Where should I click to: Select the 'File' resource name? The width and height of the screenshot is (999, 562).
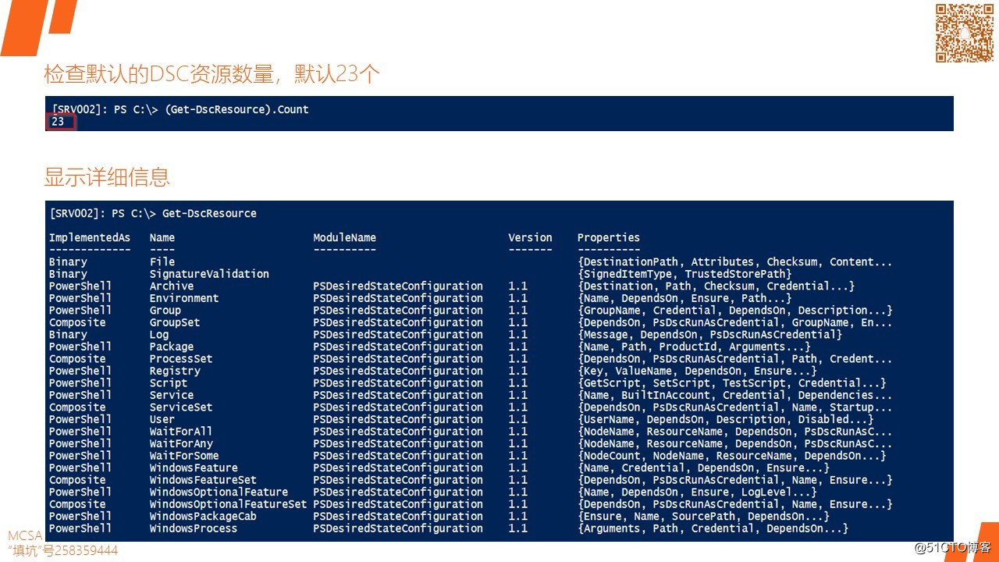tap(162, 261)
